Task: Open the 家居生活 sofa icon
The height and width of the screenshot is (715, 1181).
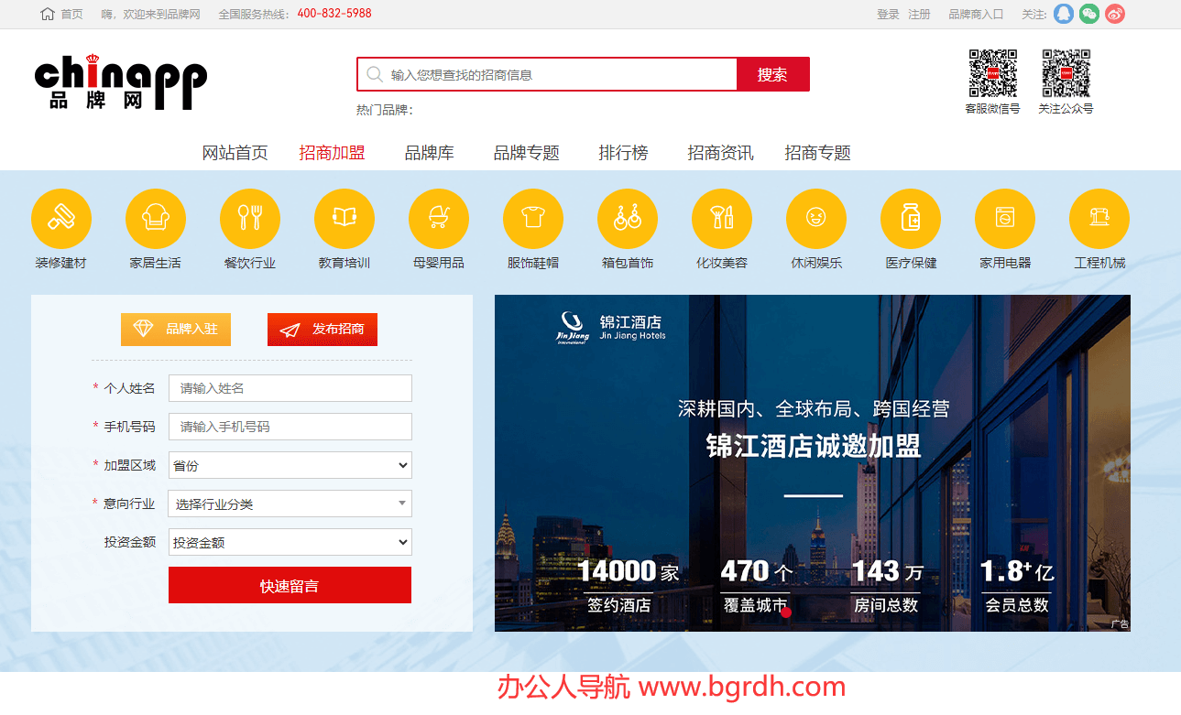Action: pos(156,219)
